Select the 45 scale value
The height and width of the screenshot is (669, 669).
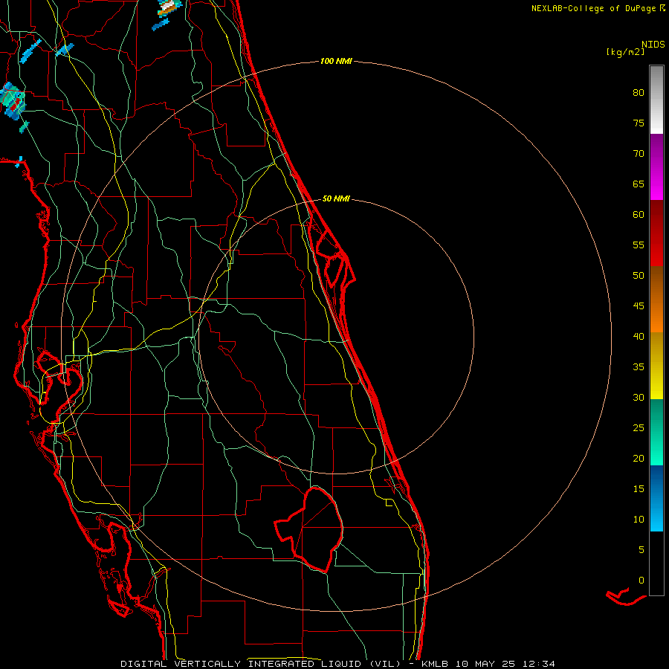pyautogui.click(x=639, y=306)
